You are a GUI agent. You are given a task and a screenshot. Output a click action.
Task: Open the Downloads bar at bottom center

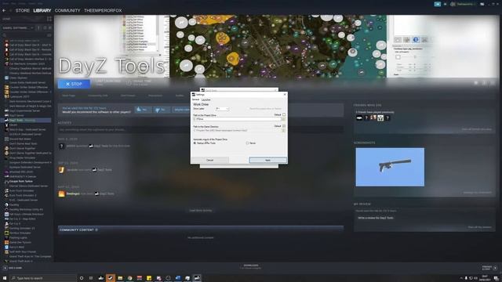tap(251, 266)
